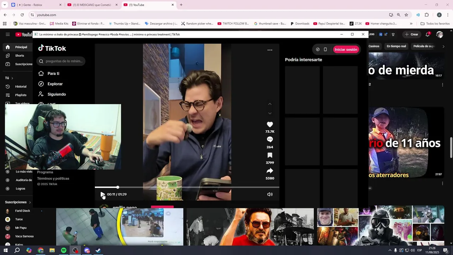The height and width of the screenshot is (255, 453).
Task: Go to YouTube Principal home
Action: click(17, 47)
